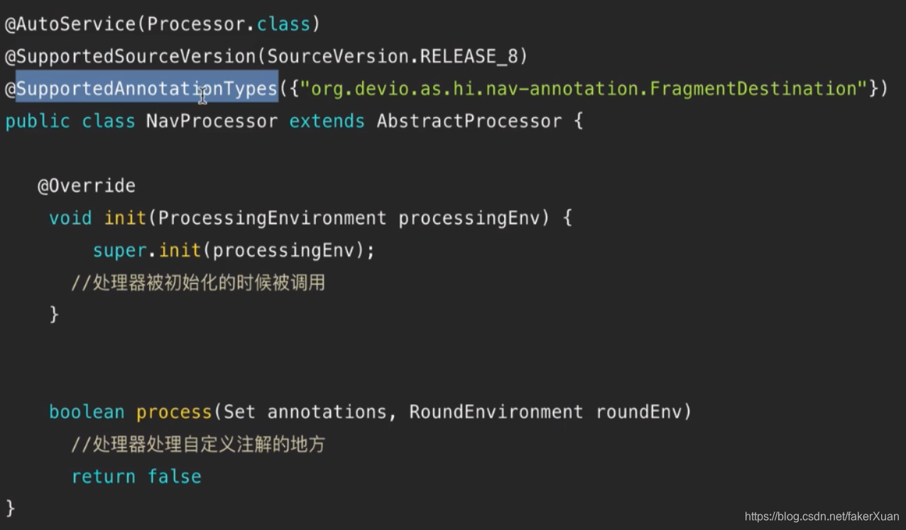Click the SourceVersion.RELEASE_8 constant
Viewport: 906px width, 530px height.
click(x=393, y=56)
